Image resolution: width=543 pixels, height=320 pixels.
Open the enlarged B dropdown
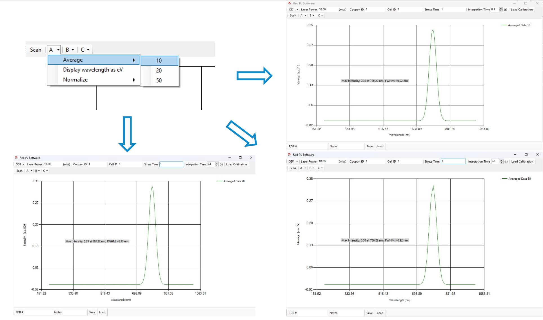(x=70, y=50)
